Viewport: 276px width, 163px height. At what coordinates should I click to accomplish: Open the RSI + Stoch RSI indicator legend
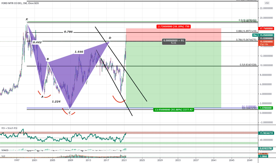(x=9, y=128)
